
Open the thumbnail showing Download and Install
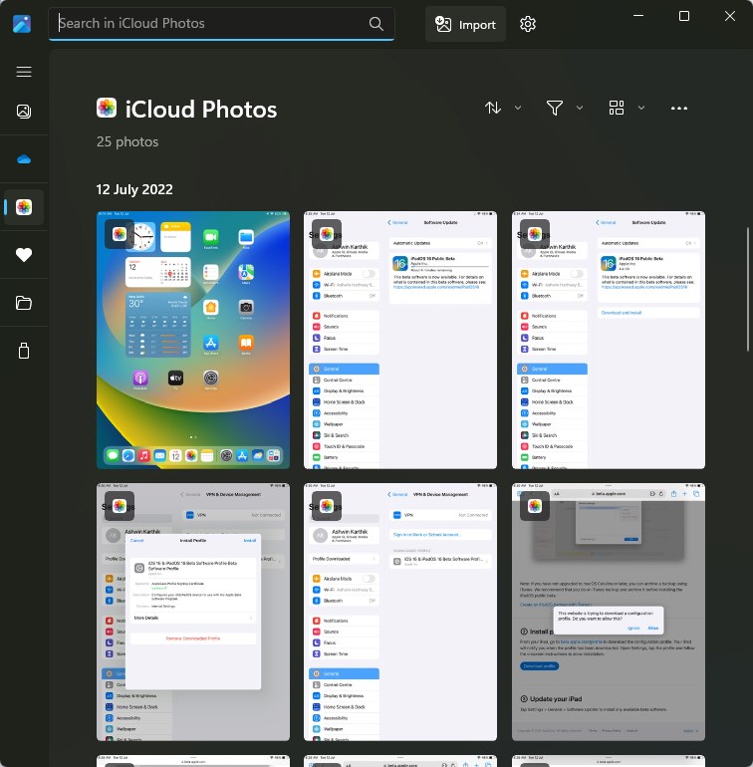coord(609,340)
